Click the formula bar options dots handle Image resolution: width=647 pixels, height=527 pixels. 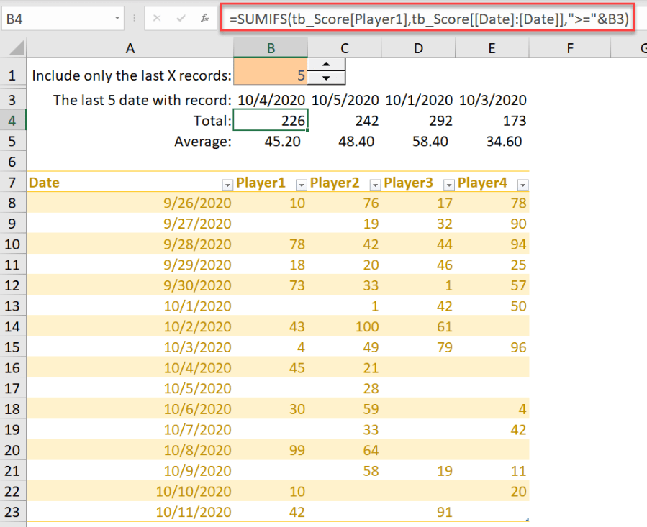[135, 19]
